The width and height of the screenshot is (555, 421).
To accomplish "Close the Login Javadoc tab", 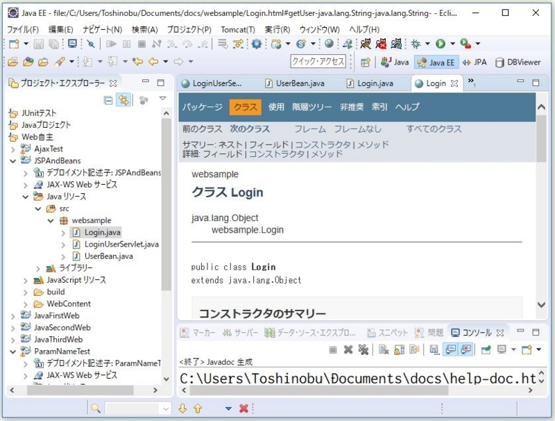I will point(454,83).
